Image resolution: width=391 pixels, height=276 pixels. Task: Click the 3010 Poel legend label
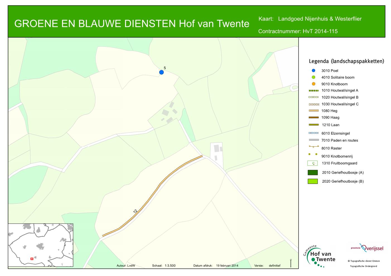coord(330,71)
